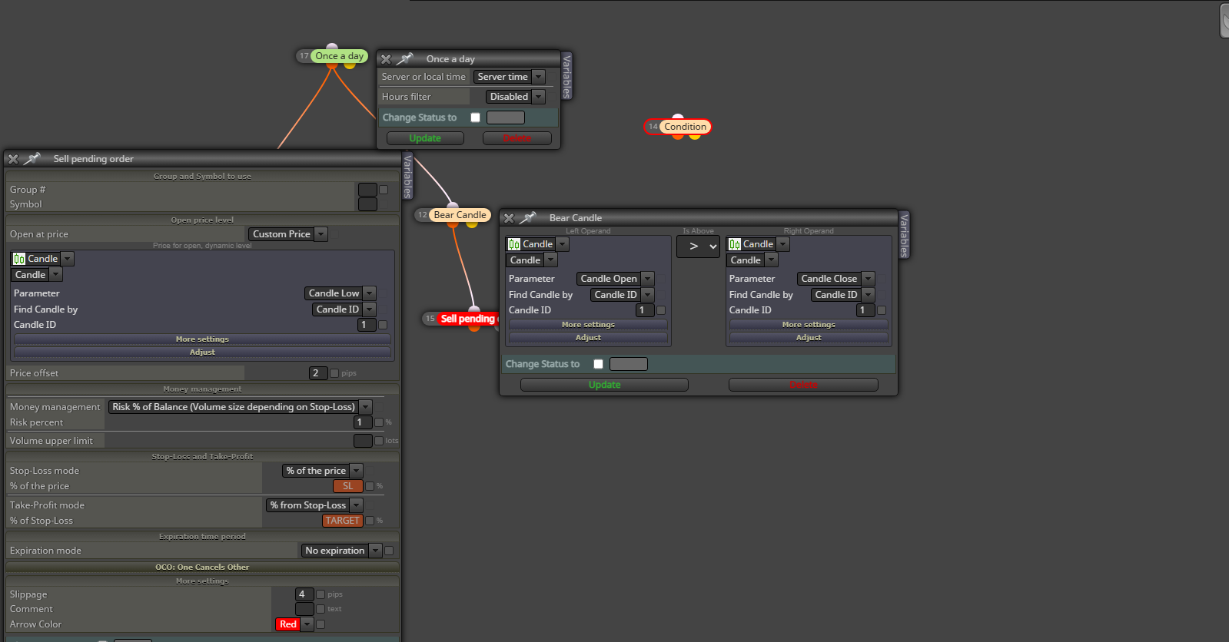Click status field in Once a day panel

(x=506, y=117)
